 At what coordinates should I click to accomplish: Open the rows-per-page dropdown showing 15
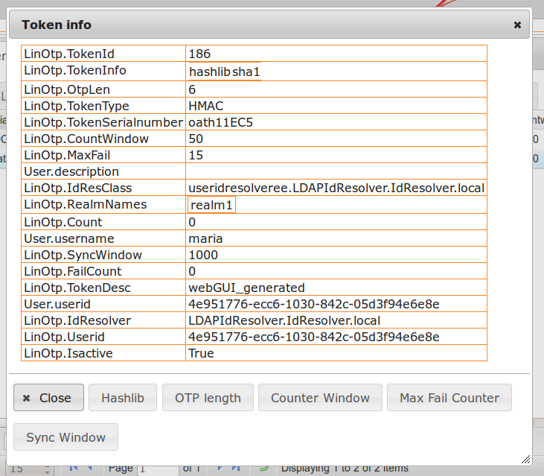30,469
